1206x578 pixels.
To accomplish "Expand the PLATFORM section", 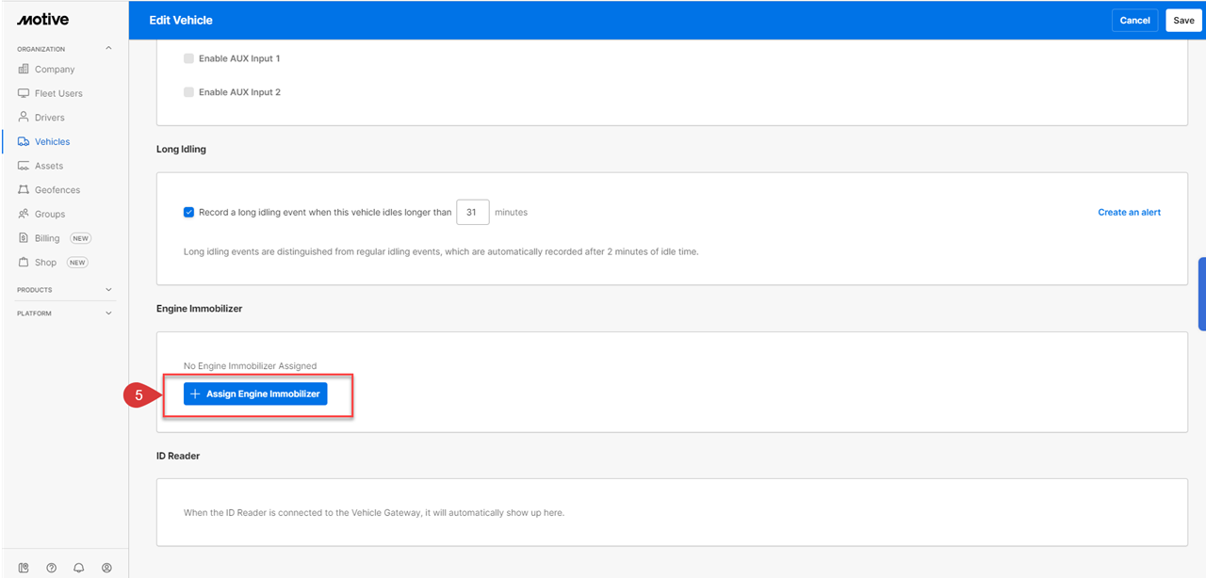I will 108,312.
